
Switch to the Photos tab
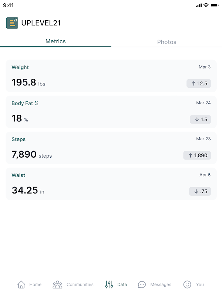click(x=166, y=42)
